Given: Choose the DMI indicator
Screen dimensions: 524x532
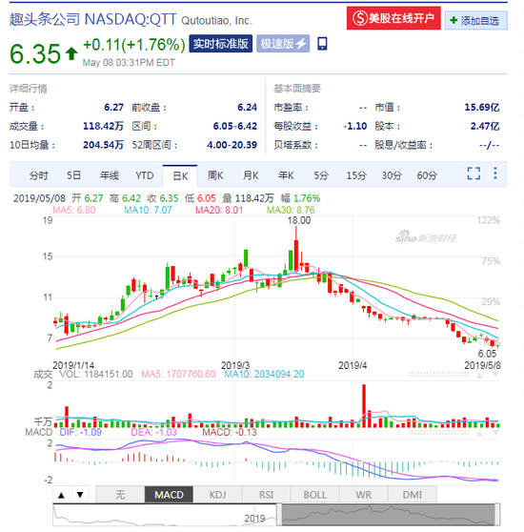Looking at the screenshot, I should coord(413,495).
